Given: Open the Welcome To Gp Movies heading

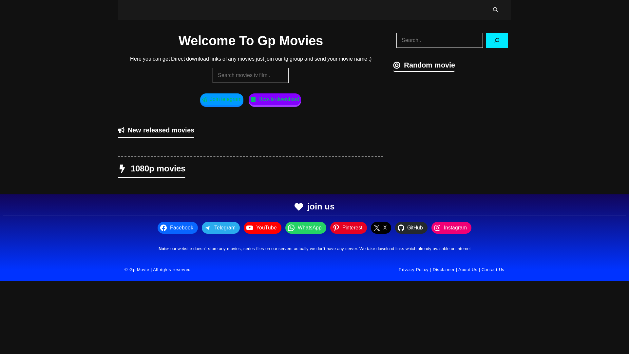Looking at the screenshot, I should [x=251, y=41].
